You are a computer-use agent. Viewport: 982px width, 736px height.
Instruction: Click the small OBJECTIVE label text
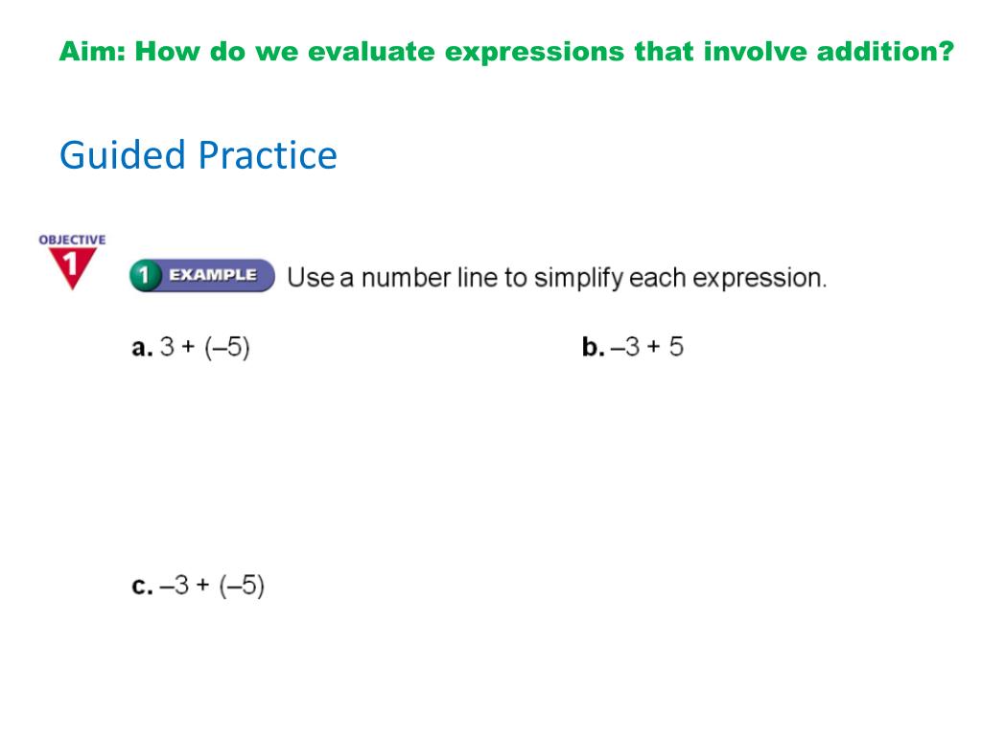coord(72,240)
